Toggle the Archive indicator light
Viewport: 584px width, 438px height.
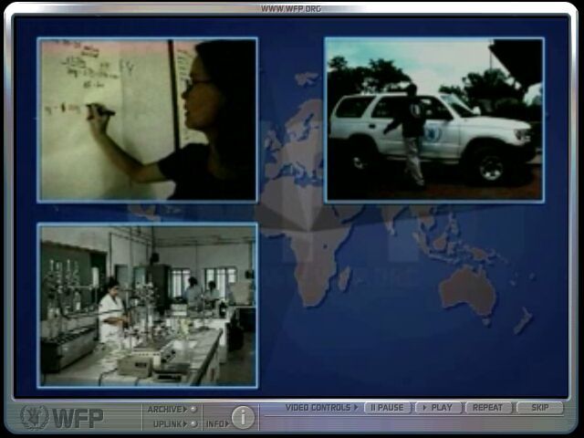click(x=194, y=410)
